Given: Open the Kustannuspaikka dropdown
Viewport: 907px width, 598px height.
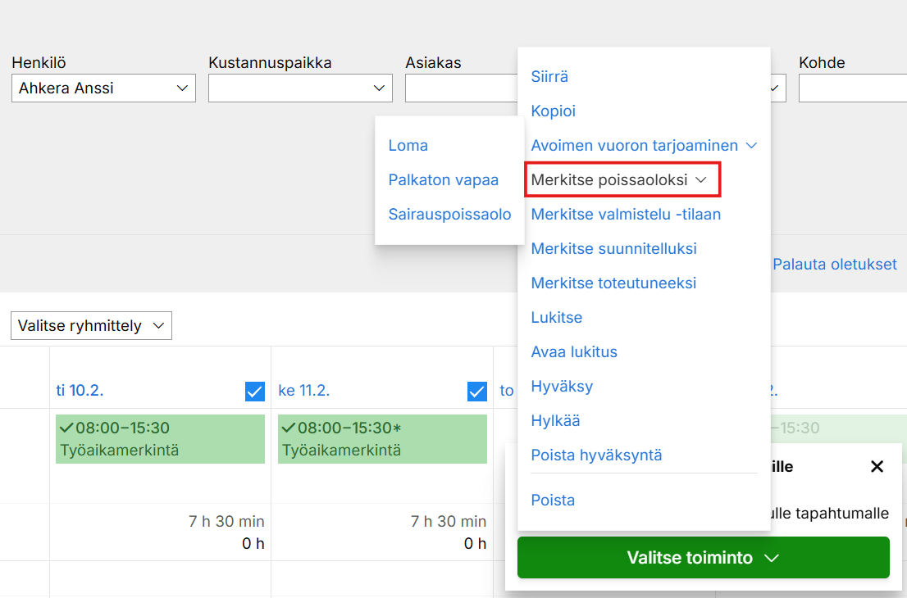Looking at the screenshot, I should (x=300, y=88).
